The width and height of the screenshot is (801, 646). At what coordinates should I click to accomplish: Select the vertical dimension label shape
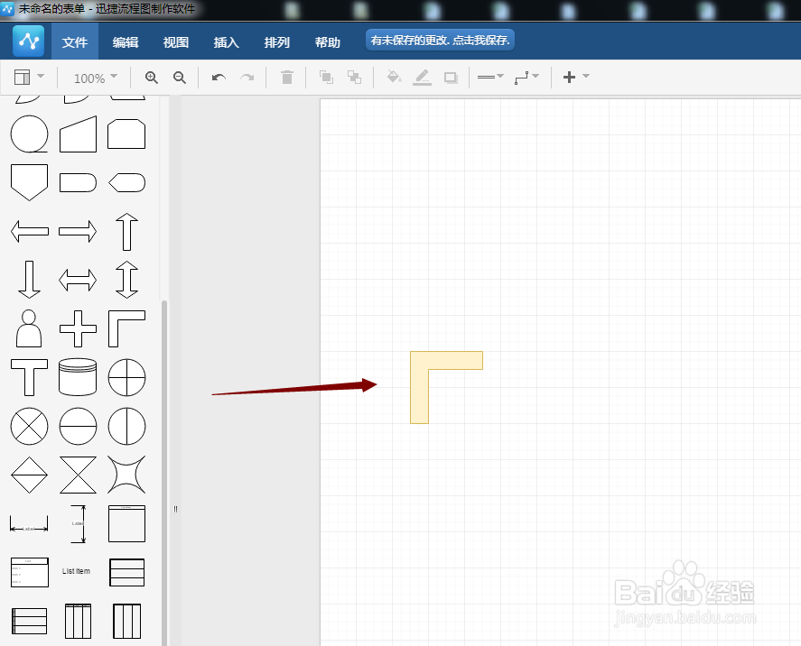click(x=79, y=524)
